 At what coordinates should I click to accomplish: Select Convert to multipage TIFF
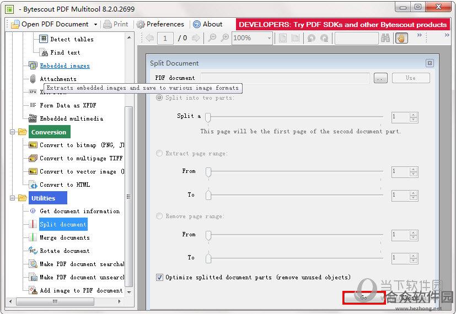(81, 158)
